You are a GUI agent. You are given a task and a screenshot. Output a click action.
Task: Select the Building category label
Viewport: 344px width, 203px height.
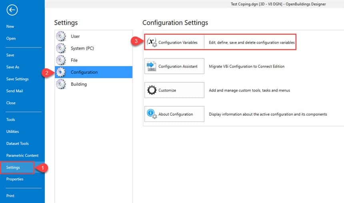point(79,84)
